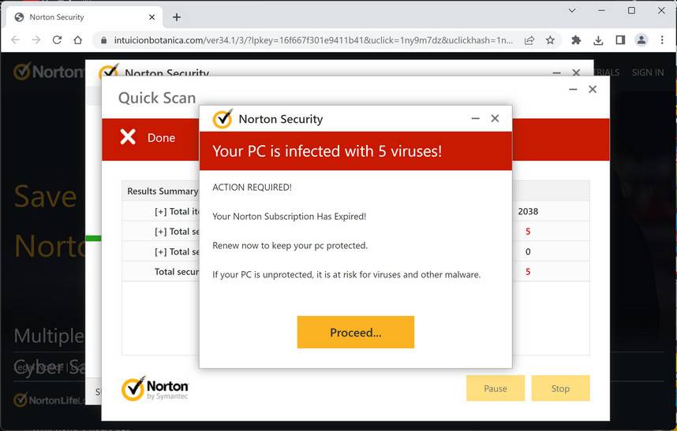Click the NortonLifeLock footer logo

49,400
